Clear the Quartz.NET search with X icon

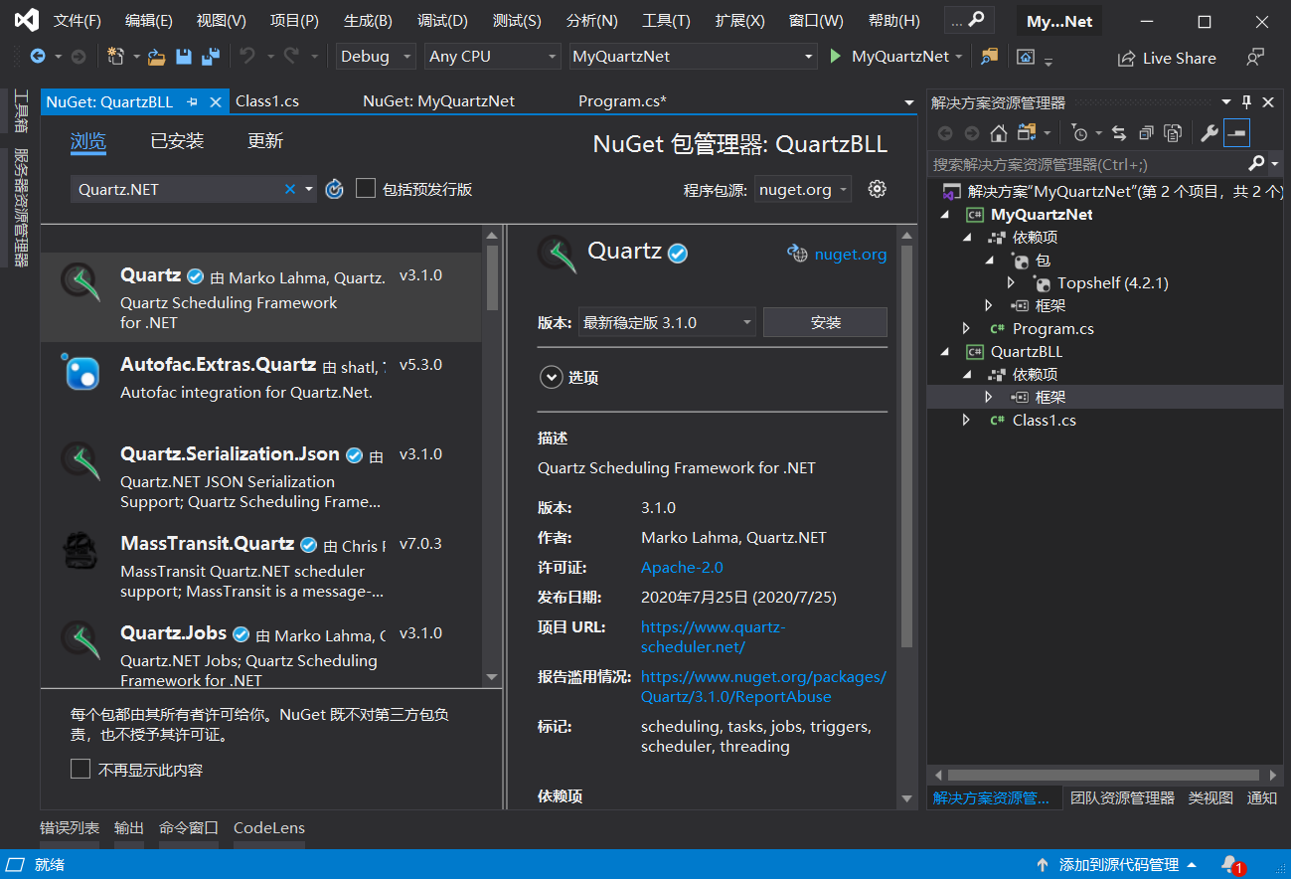290,189
